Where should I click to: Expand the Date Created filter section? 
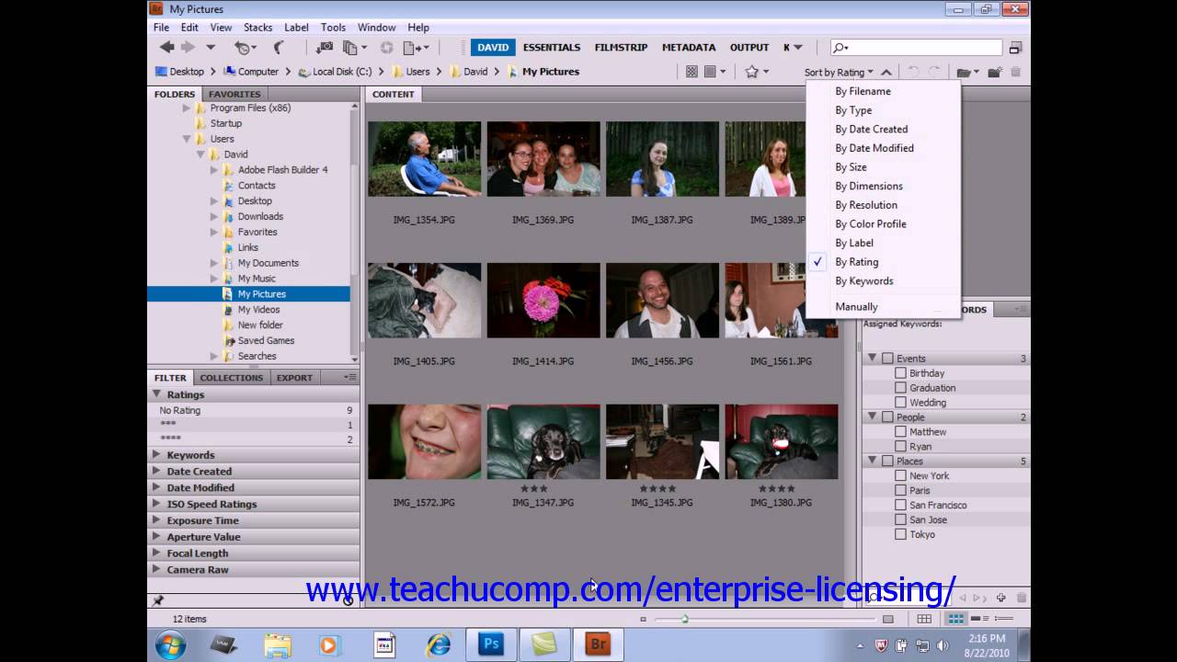tap(156, 471)
